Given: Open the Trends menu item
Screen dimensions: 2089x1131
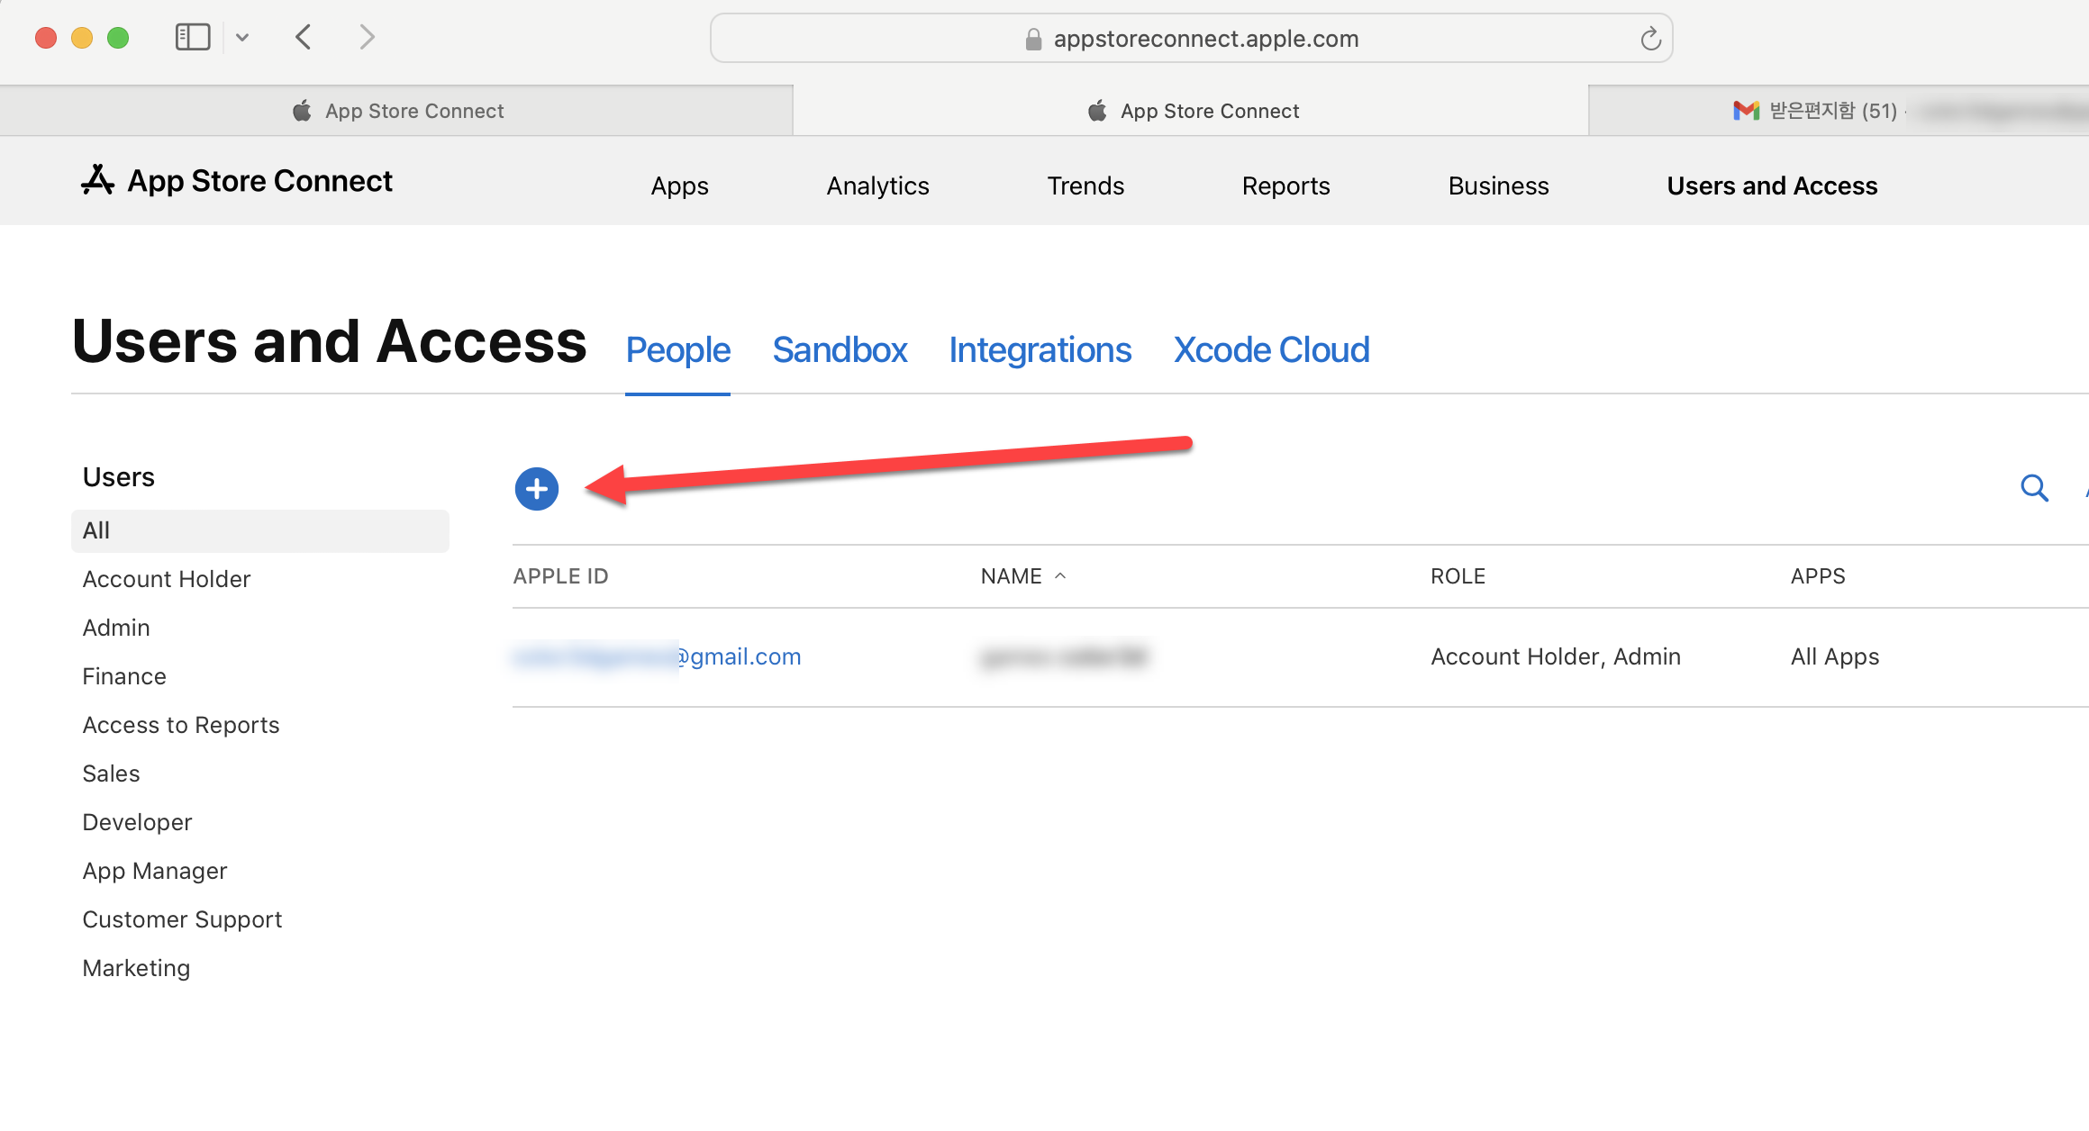Looking at the screenshot, I should [1085, 185].
